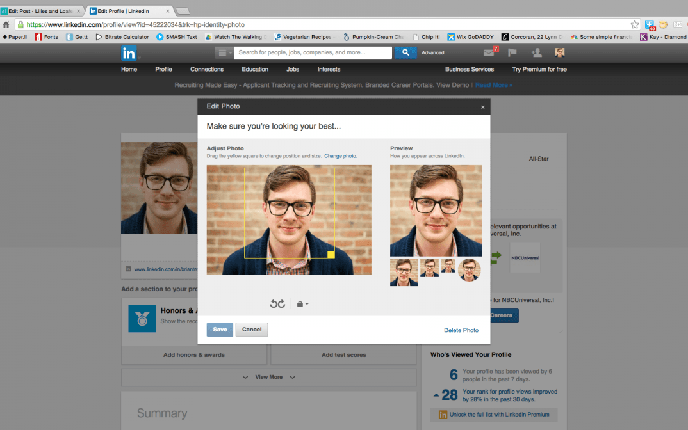Open the profile rank improved 28% link
Screen dimensions: 688x430
[509, 395]
